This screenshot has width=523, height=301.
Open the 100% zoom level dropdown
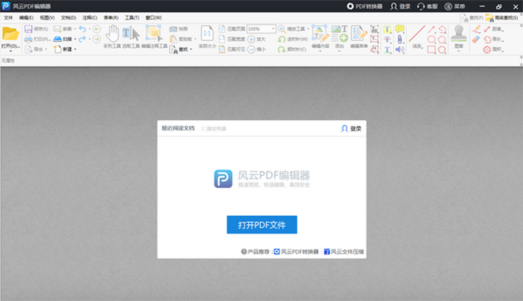click(274, 29)
